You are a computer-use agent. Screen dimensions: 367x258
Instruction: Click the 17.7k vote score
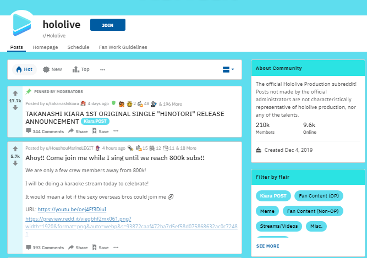(15, 101)
